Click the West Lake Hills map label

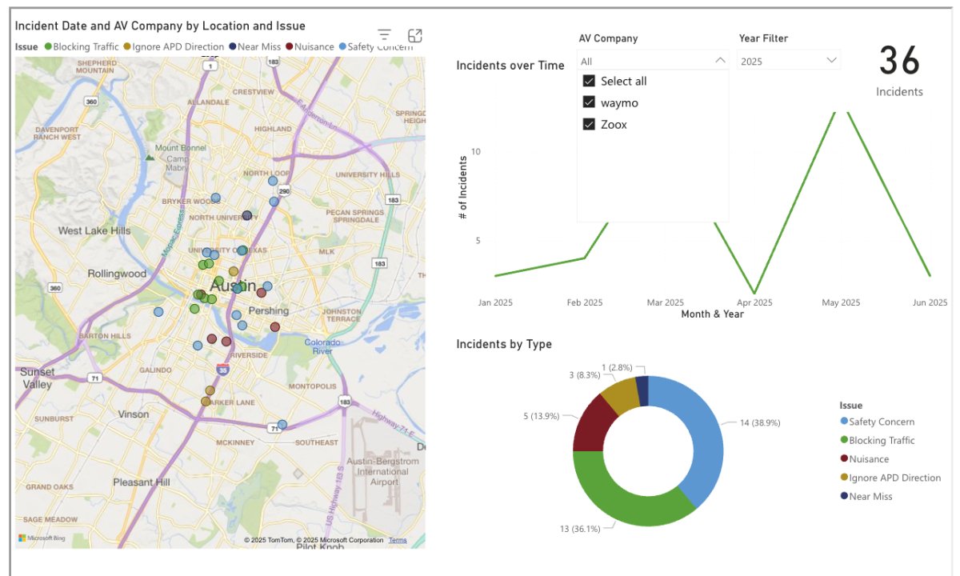94,231
